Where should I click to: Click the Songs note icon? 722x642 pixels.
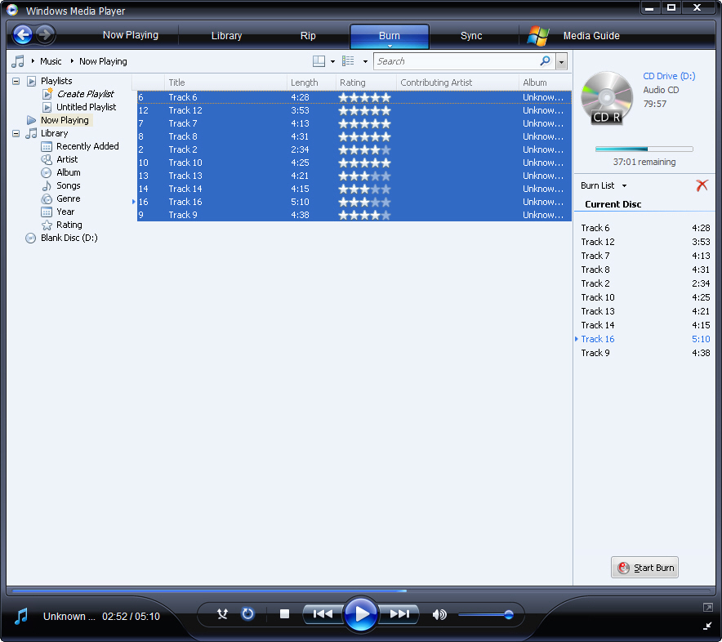47,185
